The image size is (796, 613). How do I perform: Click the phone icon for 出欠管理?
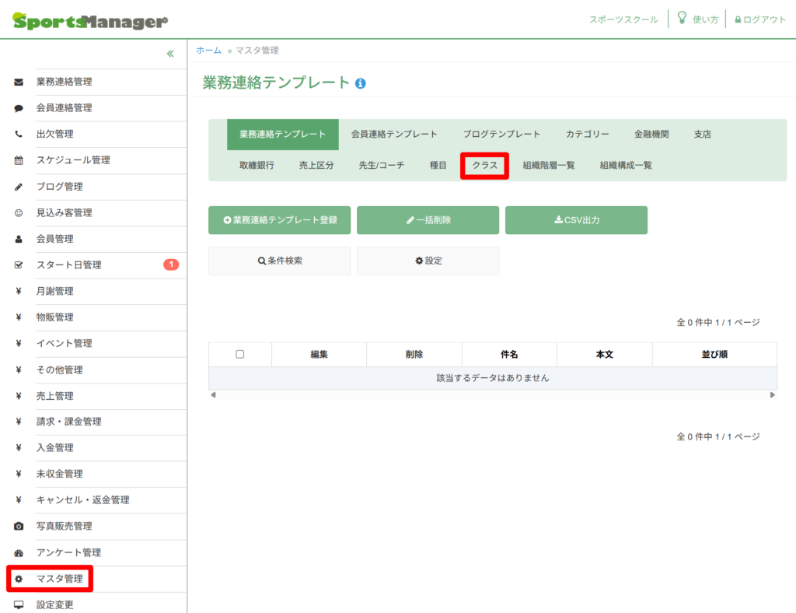(19, 134)
